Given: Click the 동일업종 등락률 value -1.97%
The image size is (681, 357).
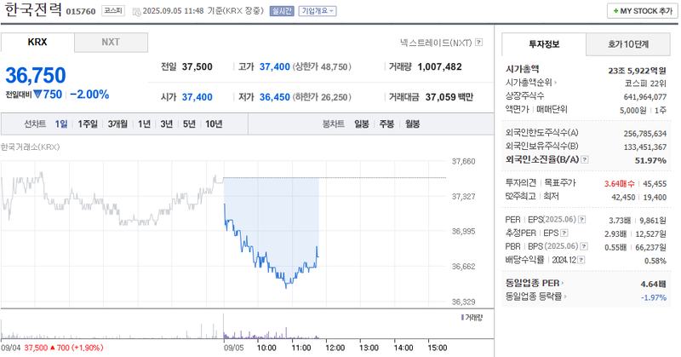Looking at the screenshot, I should click(654, 297).
